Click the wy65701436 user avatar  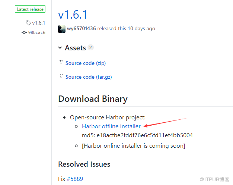(62, 29)
